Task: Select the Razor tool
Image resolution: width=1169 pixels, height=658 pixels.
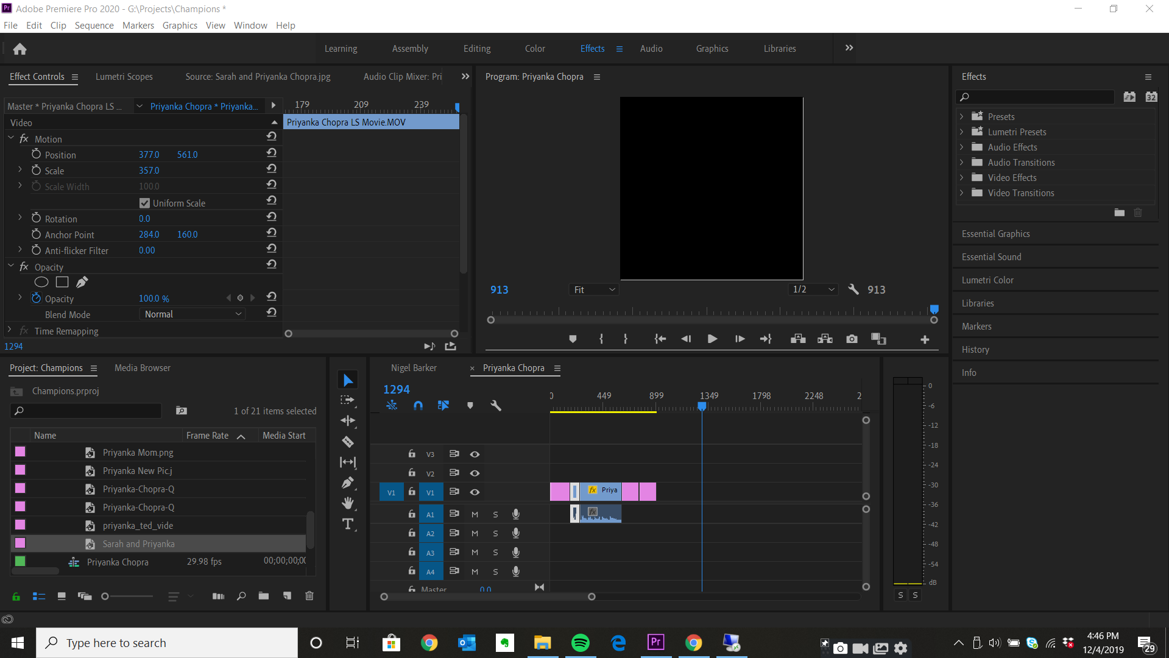Action: (348, 442)
